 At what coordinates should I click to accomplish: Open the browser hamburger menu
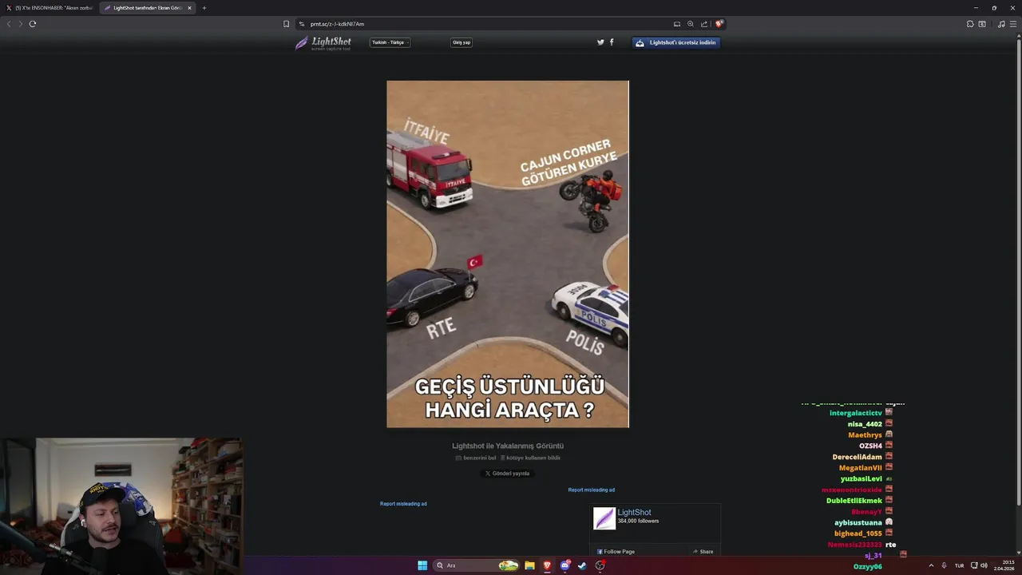(1013, 24)
